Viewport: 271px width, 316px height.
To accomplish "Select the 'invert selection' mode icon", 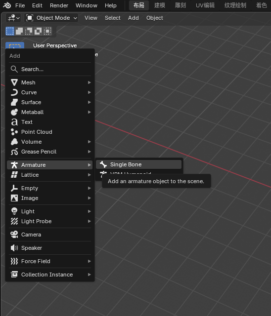I will 38,31.
